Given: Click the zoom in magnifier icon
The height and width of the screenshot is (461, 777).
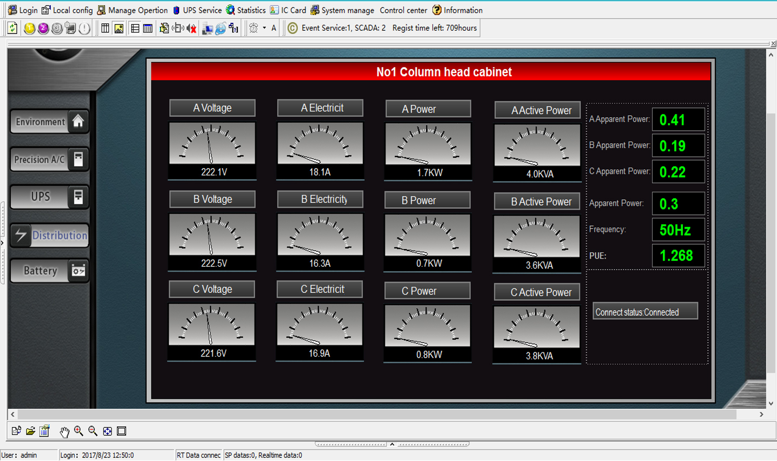Looking at the screenshot, I should pos(79,431).
